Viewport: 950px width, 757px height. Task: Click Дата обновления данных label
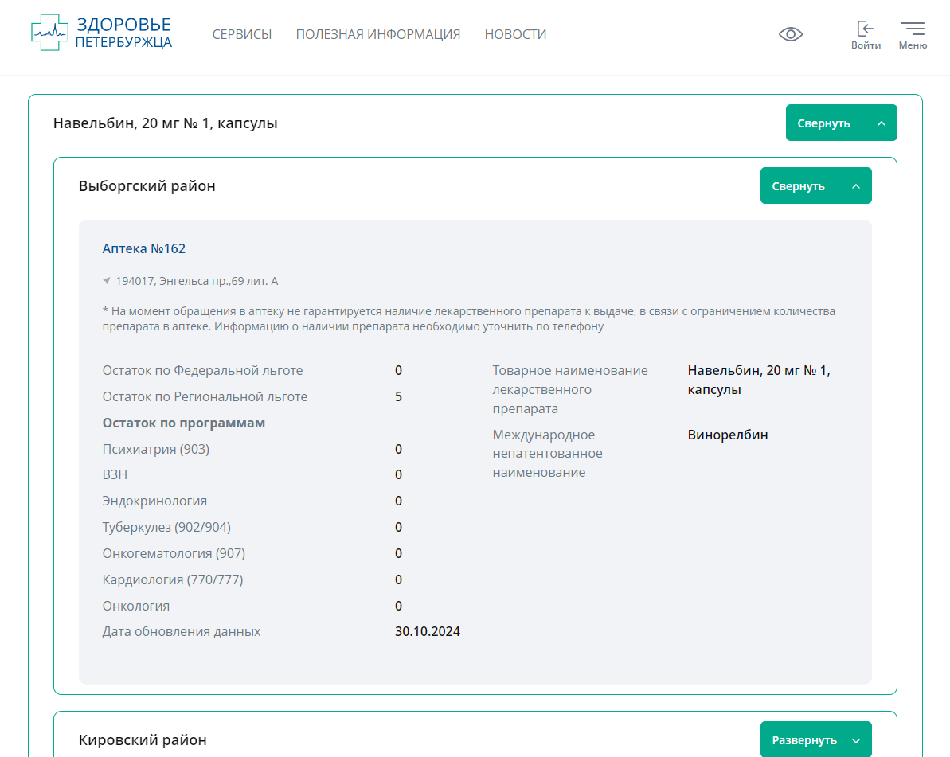pos(181,632)
